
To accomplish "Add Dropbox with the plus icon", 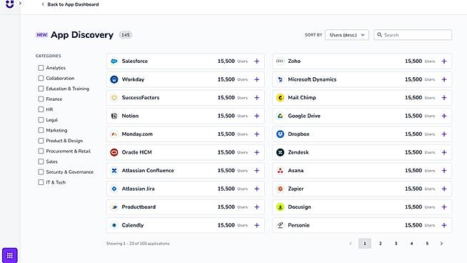I will (x=444, y=134).
